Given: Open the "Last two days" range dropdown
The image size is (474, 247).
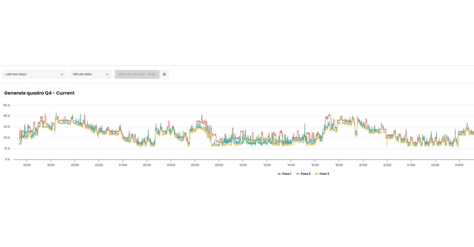Looking at the screenshot, I should pos(34,74).
